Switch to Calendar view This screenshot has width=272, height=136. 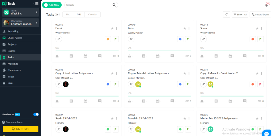[x=92, y=14]
